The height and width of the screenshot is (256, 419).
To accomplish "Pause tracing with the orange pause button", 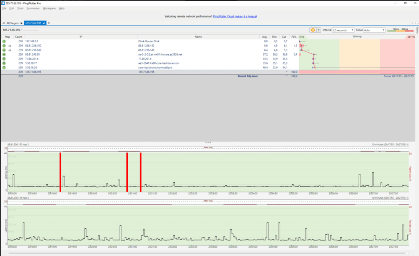I will coord(313,30).
